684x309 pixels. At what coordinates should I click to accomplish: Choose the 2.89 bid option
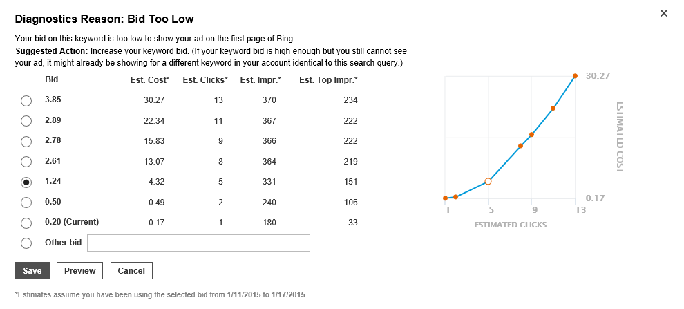(26, 121)
